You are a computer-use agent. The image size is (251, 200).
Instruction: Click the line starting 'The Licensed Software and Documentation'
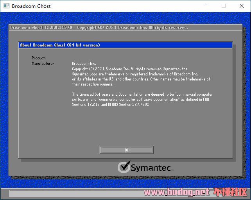click(x=142, y=94)
